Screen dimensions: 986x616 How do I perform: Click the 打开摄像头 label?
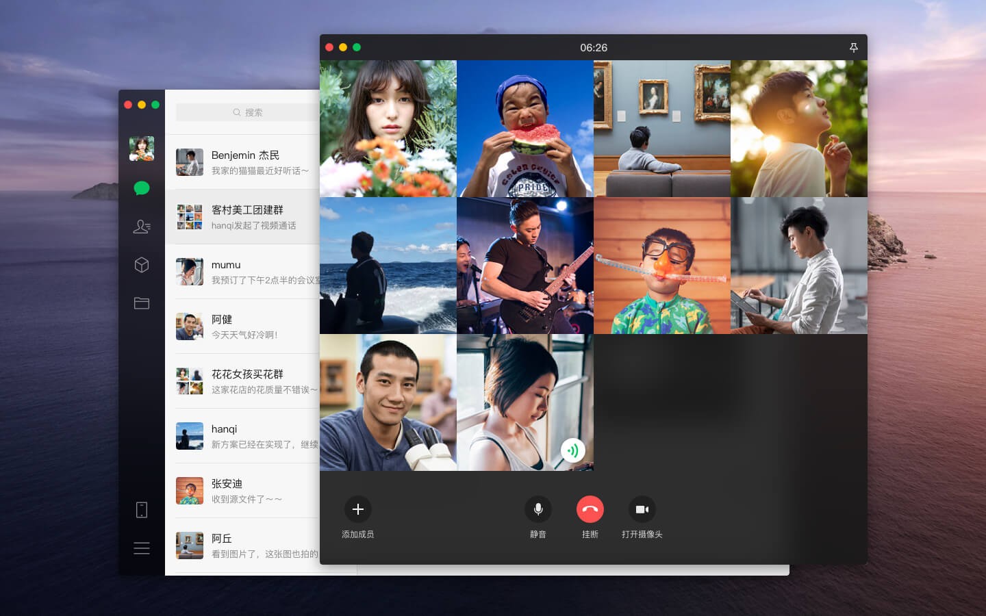pyautogui.click(x=642, y=534)
